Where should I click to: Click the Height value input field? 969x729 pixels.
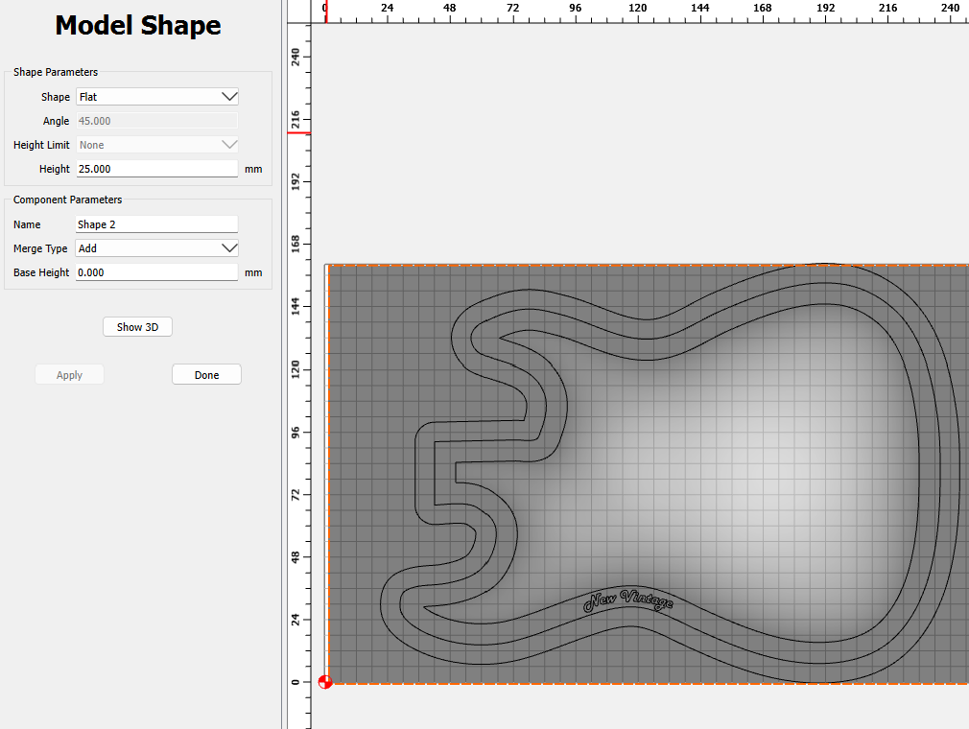(156, 169)
